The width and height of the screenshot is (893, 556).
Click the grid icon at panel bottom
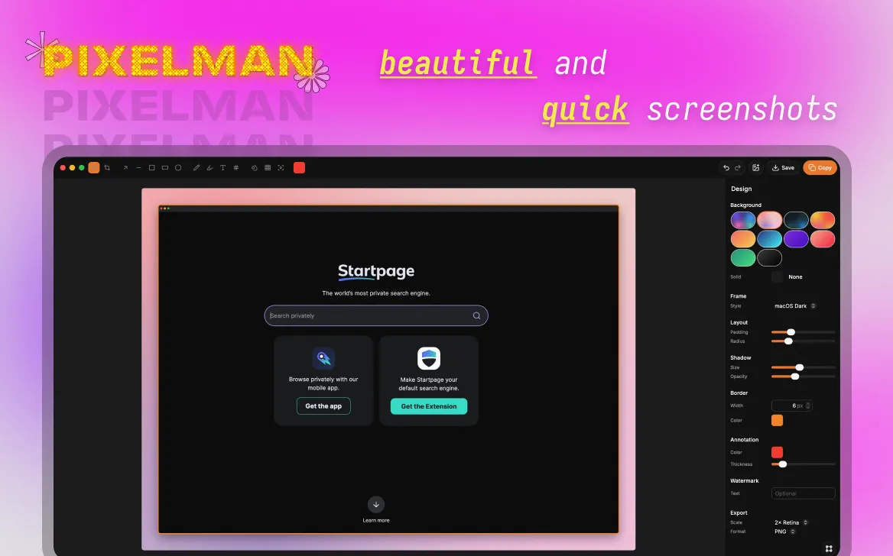pos(829,548)
